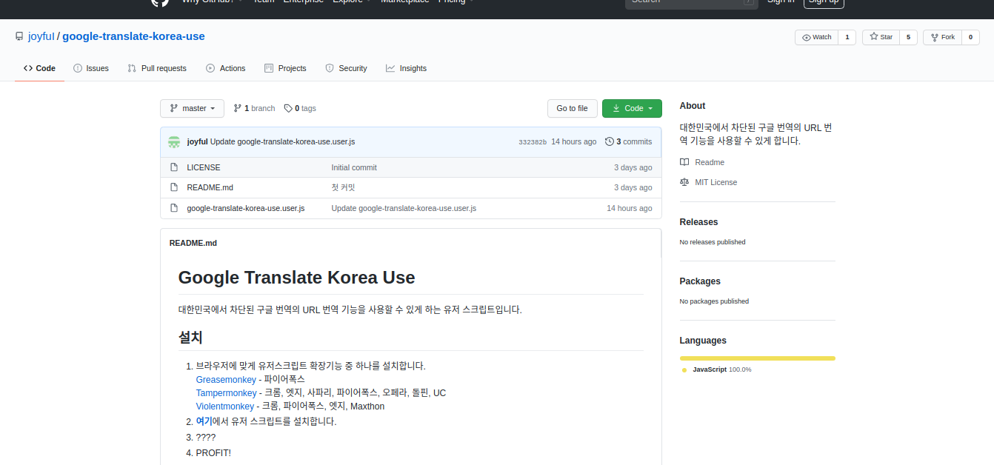The image size is (994, 465).
Task: Click the fork count 0
Action: [970, 37]
